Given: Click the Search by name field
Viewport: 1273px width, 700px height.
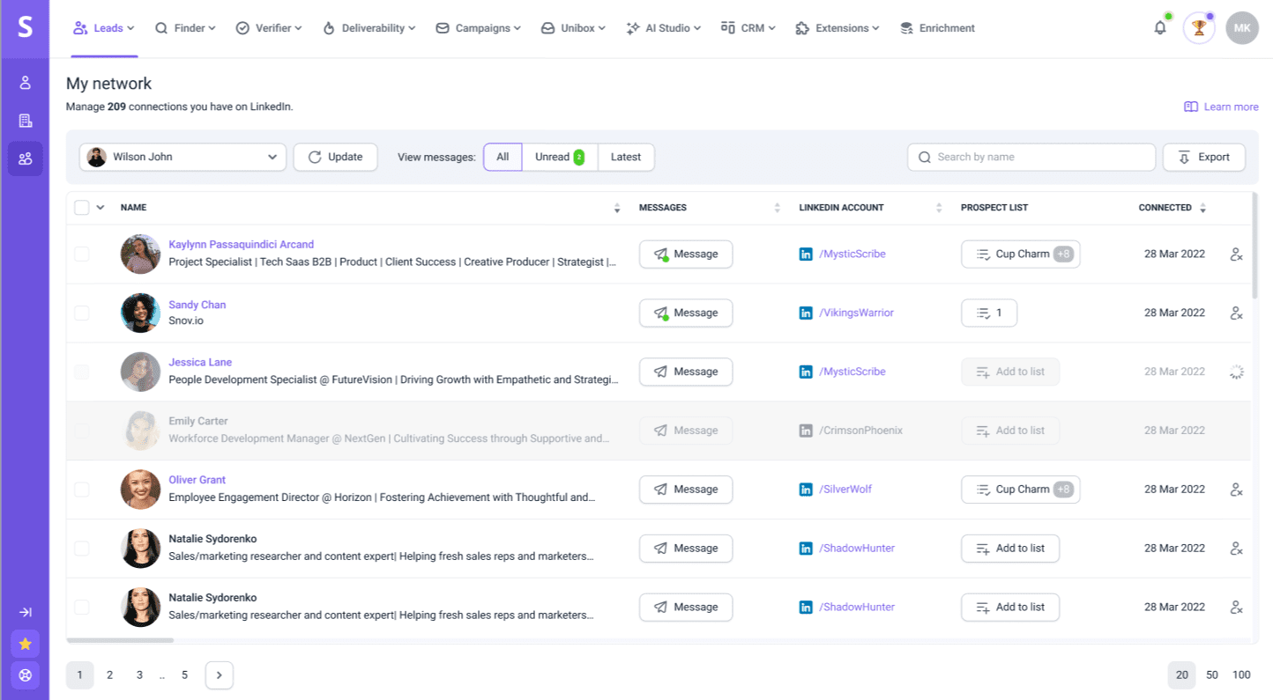Looking at the screenshot, I should pyautogui.click(x=1031, y=158).
